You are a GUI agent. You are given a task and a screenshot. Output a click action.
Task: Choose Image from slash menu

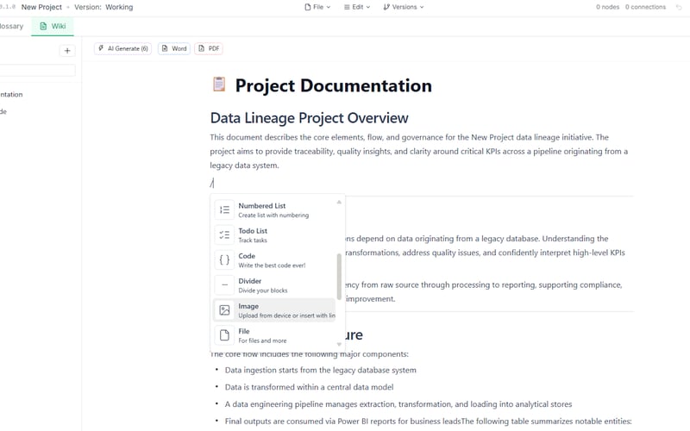click(x=274, y=310)
